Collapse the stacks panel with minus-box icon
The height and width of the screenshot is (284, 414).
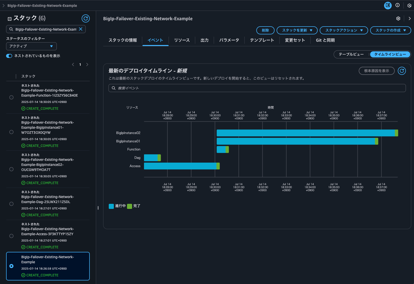point(10,19)
